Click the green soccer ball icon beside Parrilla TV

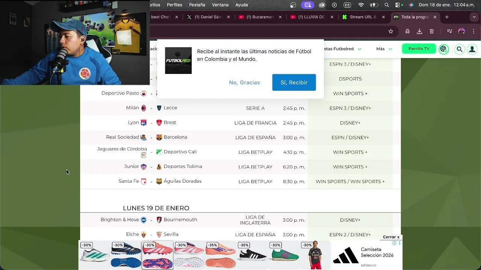pyautogui.click(x=444, y=49)
